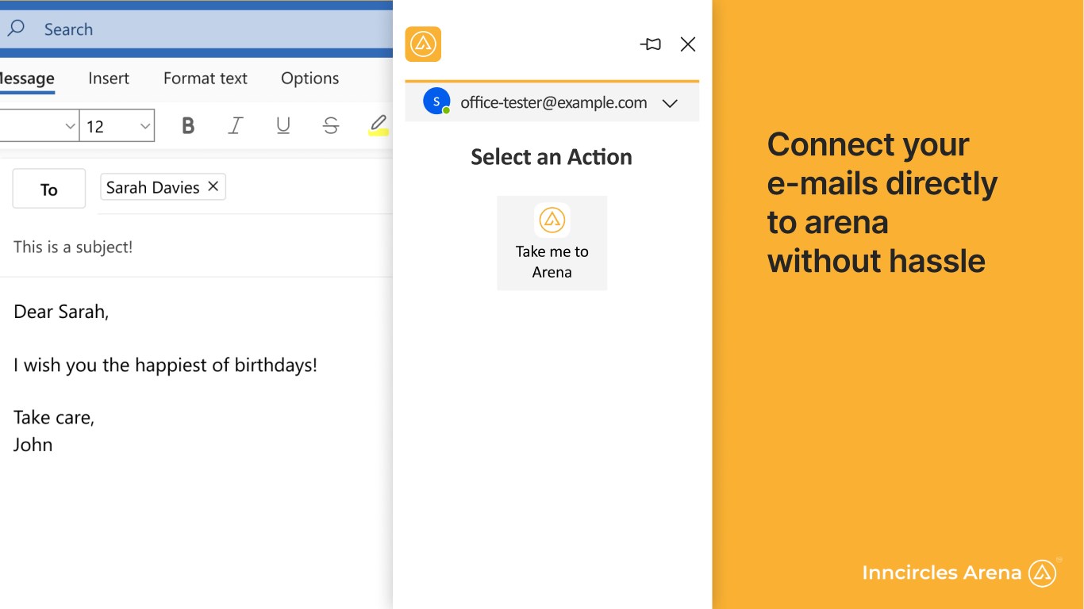Image resolution: width=1084 pixels, height=609 pixels.
Task: Click the Arena add-in logo in panel header
Action: click(x=423, y=44)
